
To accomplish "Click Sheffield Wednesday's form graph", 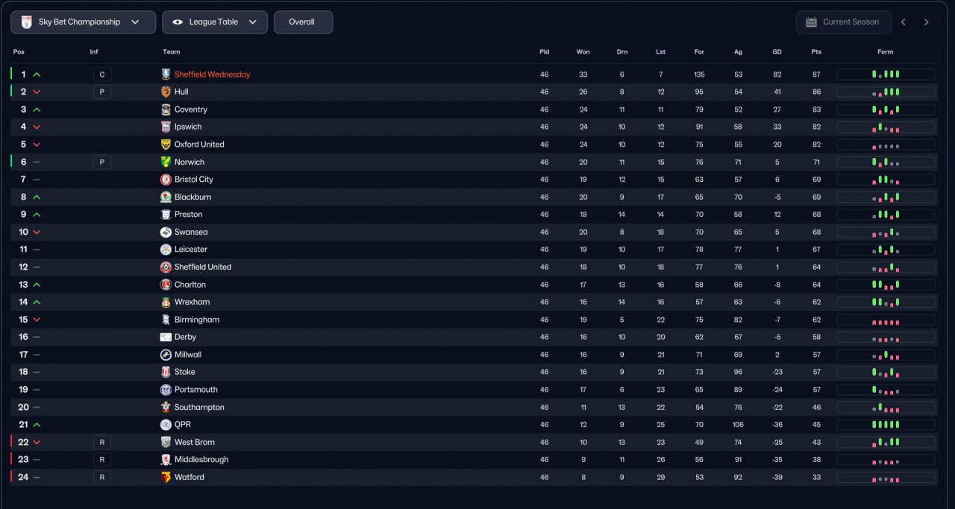I will (886, 75).
